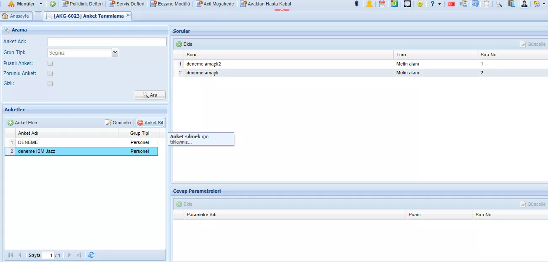Screen dimensions: 548x262
Task: Click the info speech bubble icon
Action: pyautogui.click(x=475, y=4)
